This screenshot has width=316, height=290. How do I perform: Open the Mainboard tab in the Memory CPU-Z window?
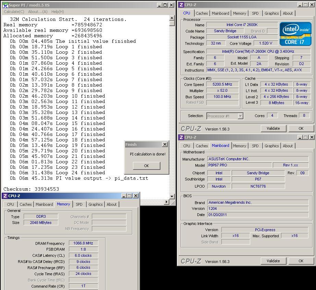click(44, 204)
